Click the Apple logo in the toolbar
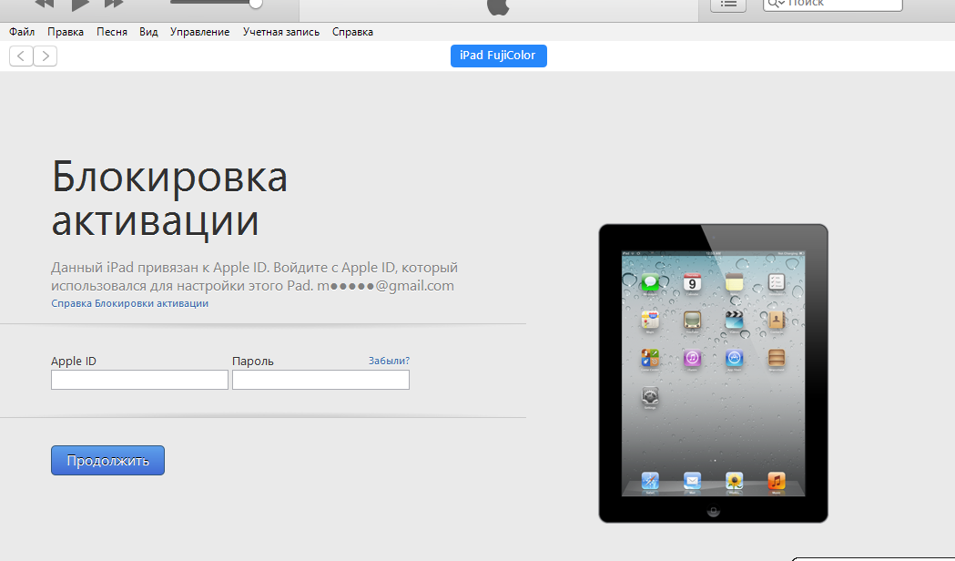 [x=496, y=8]
